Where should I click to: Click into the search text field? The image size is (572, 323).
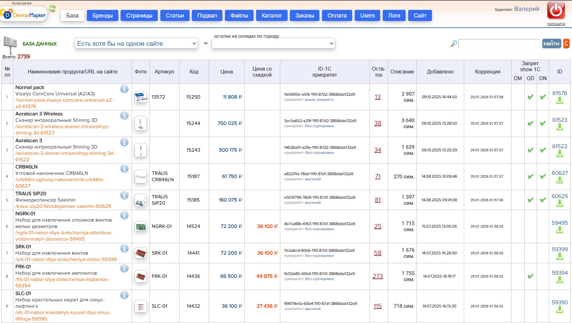499,44
